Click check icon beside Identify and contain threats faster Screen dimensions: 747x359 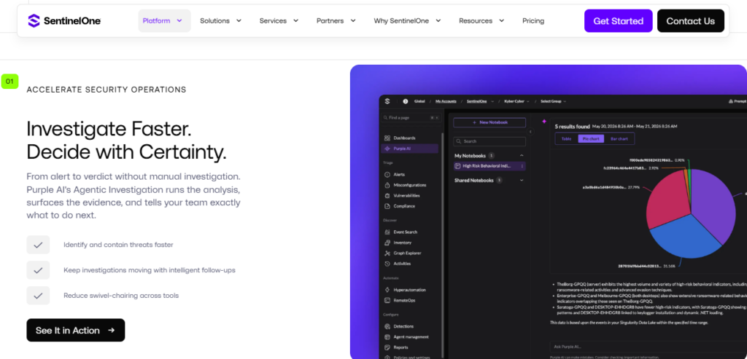(38, 245)
